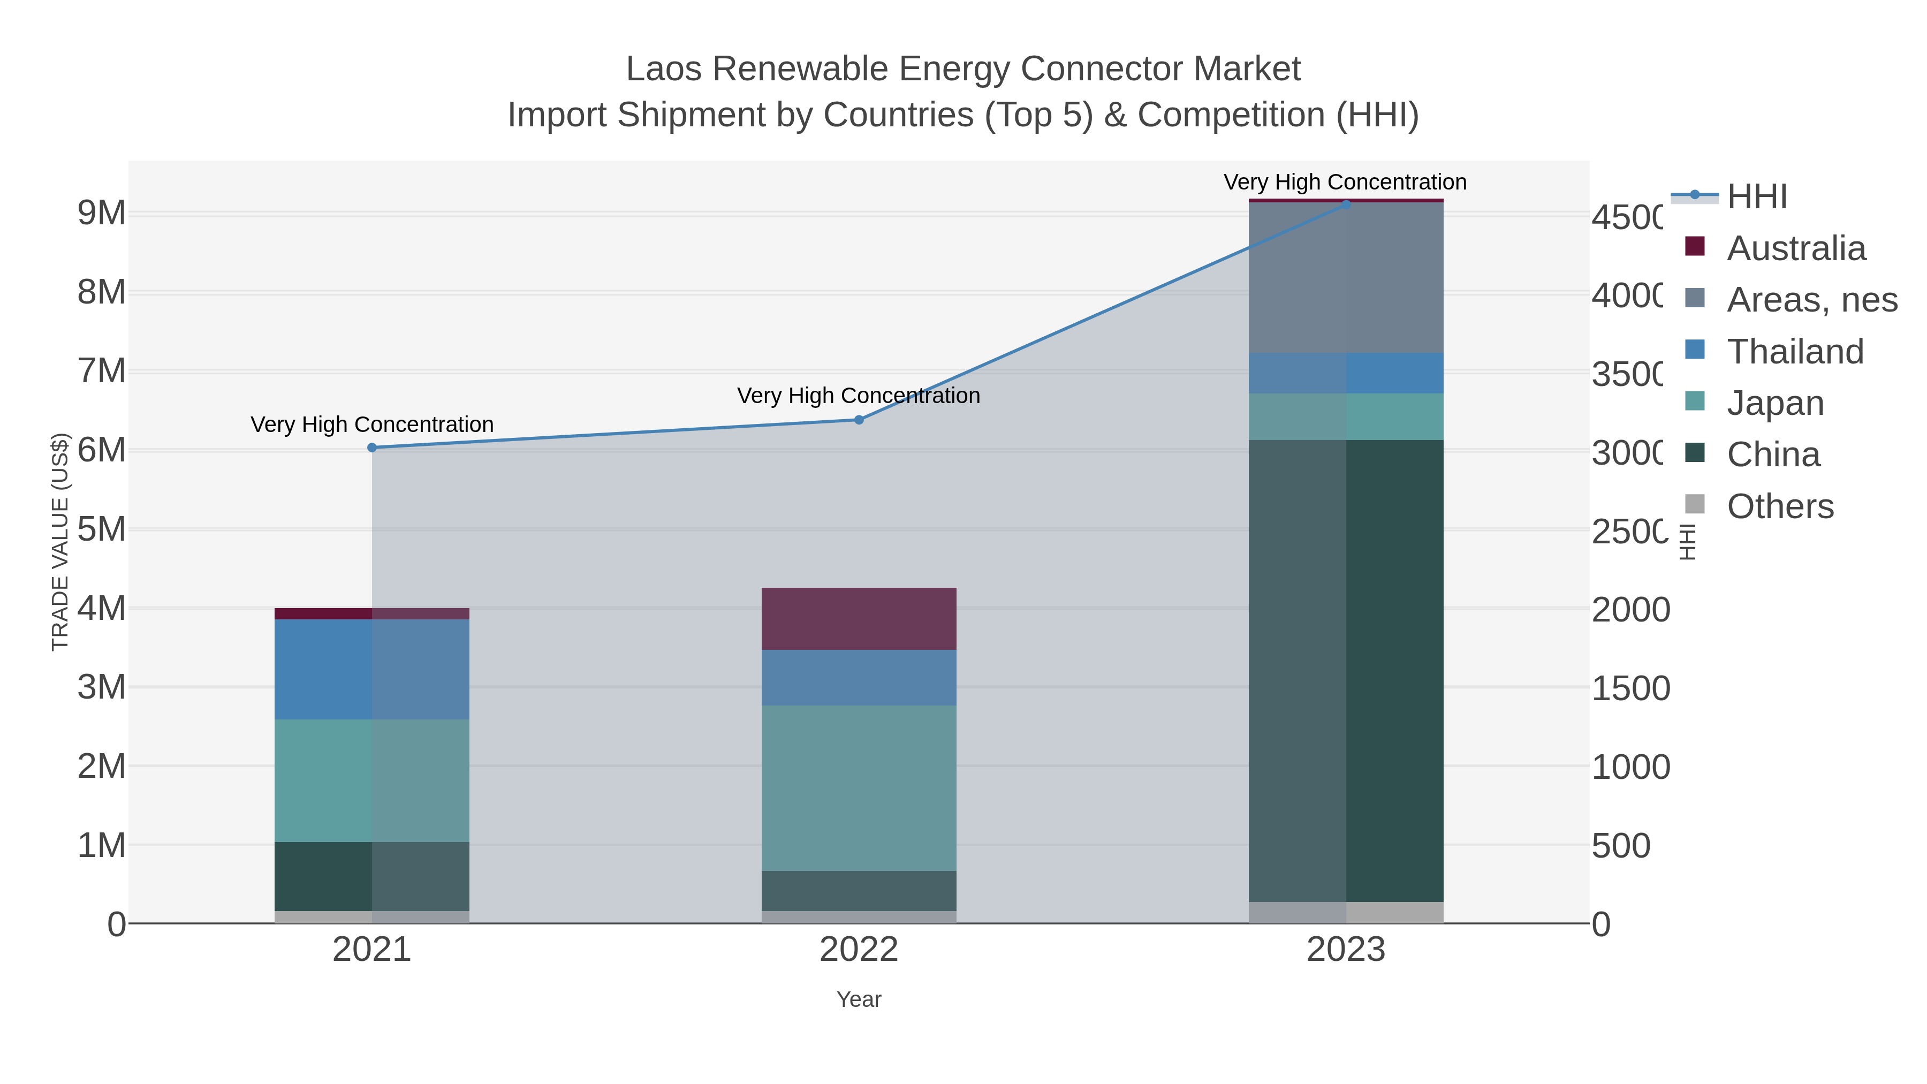
Task: Click the HHI data point for 2021
Action: pos(372,448)
